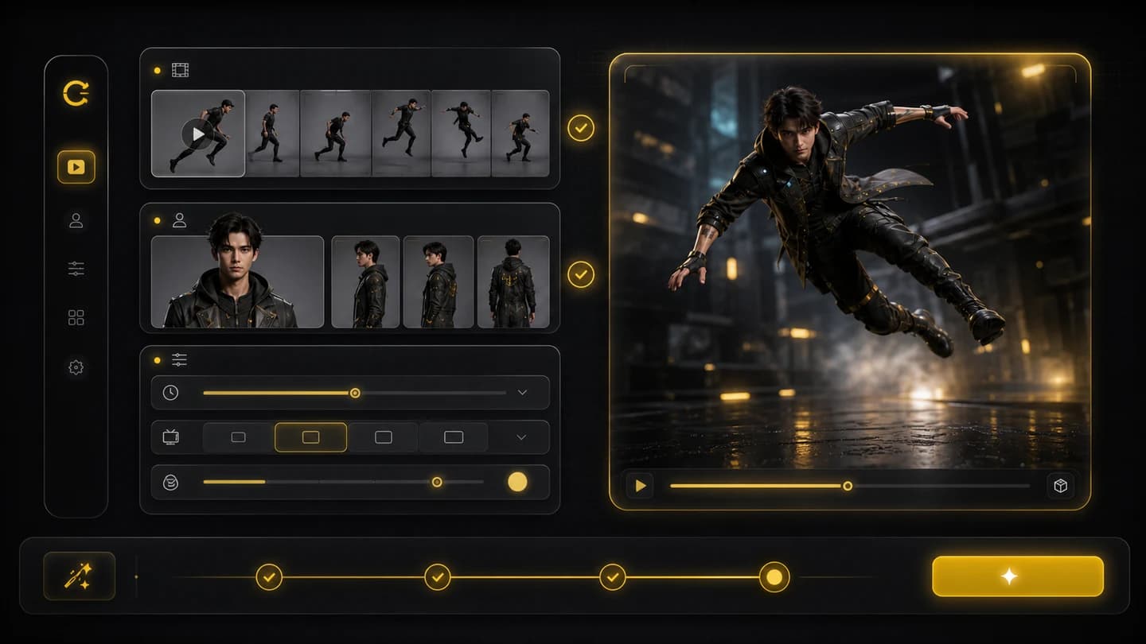
Task: Adjust the bottom settings slider handle
Action: [x=436, y=482]
